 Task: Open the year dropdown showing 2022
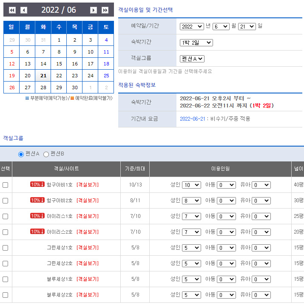[192, 26]
